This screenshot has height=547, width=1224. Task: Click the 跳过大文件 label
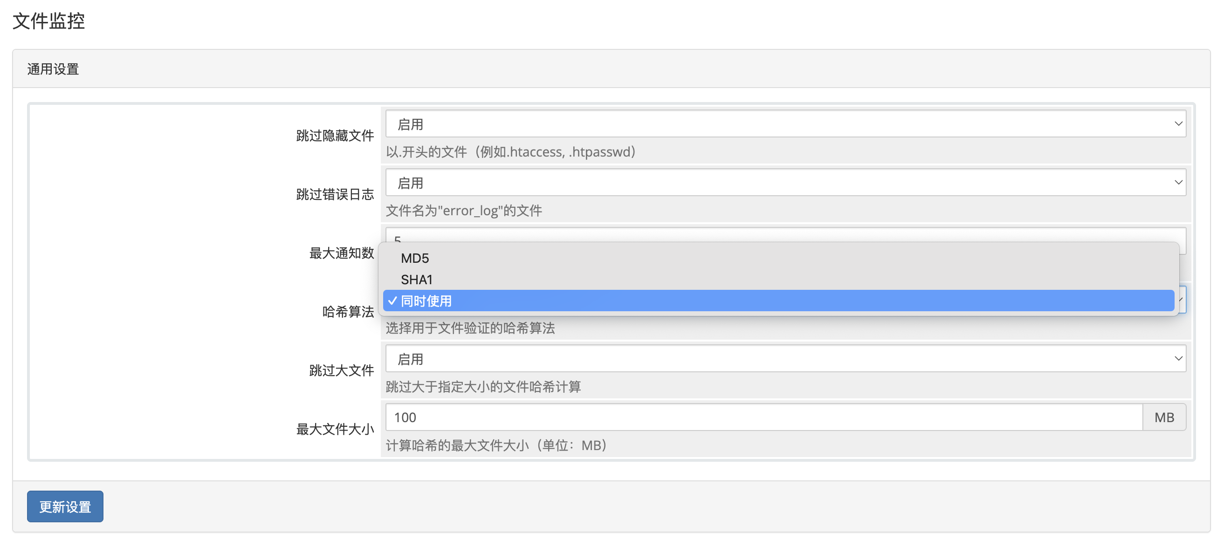(341, 370)
